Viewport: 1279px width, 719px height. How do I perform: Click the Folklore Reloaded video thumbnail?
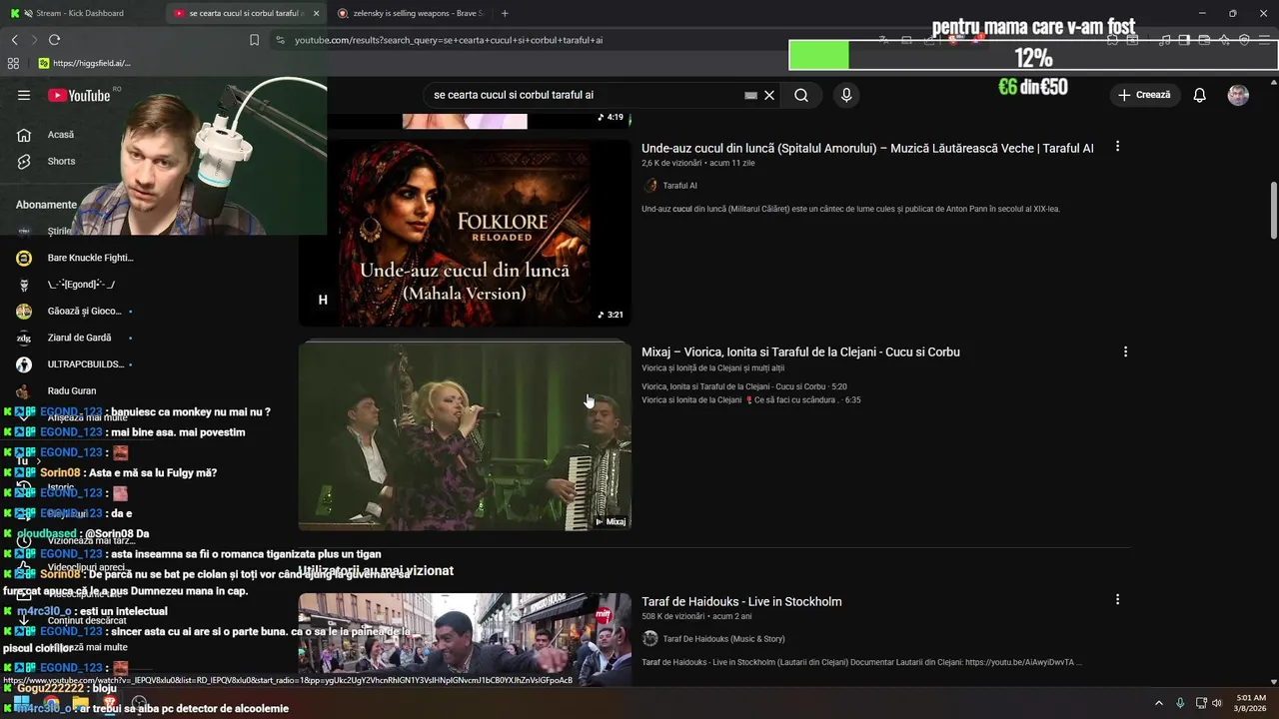click(x=465, y=233)
